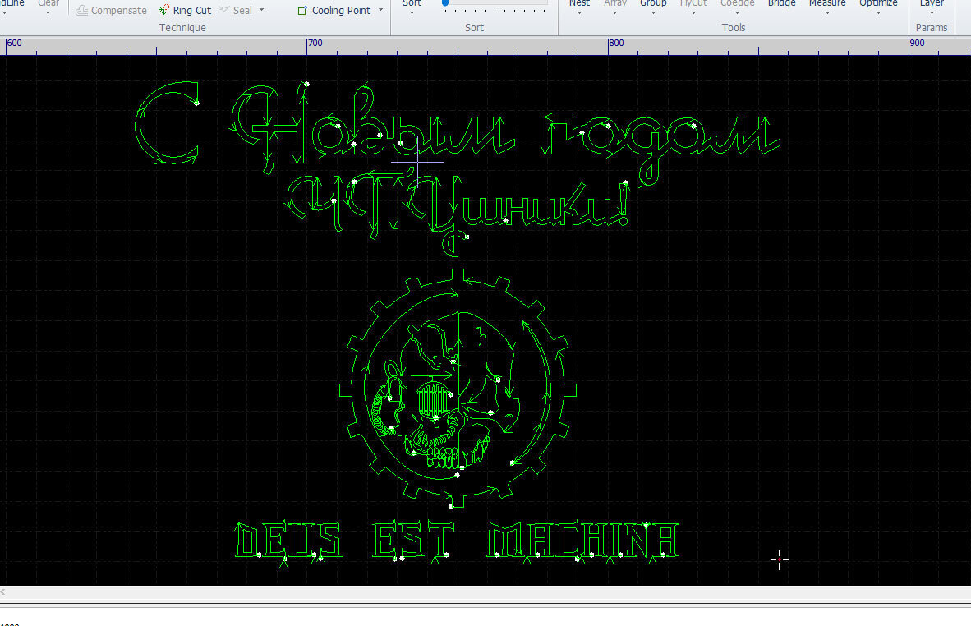Click the 800 mark on the ruler
The image size is (971, 626).
pos(616,44)
